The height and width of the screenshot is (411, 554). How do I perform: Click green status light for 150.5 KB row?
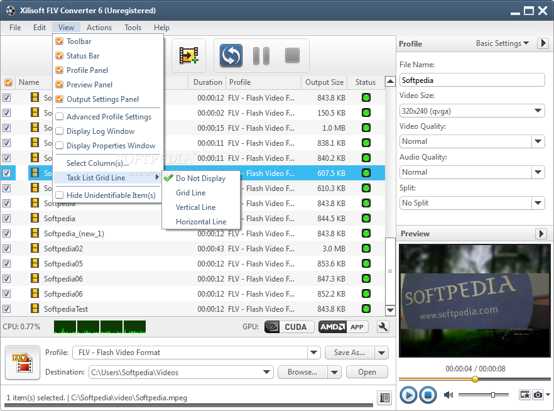[x=366, y=112]
